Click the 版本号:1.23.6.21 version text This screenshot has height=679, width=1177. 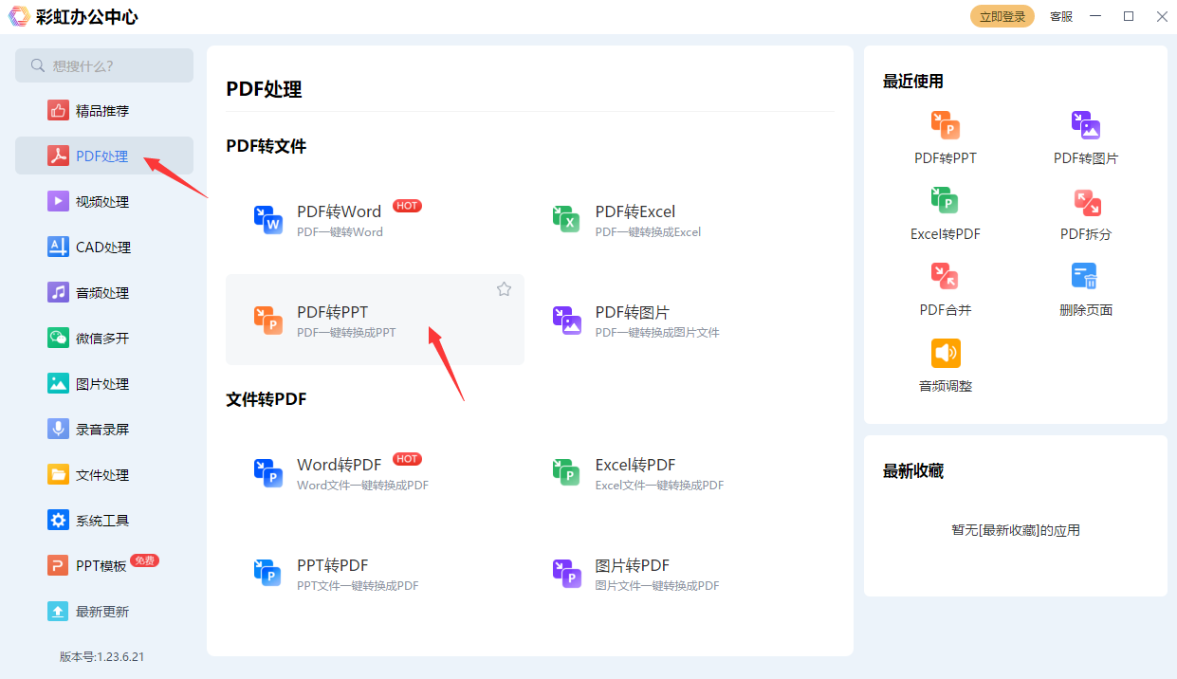point(102,656)
